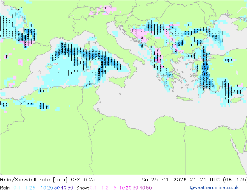Viewport: 247px width, 191px height.
Task: Click the Rain legend value 40
Action: coord(64,188)
